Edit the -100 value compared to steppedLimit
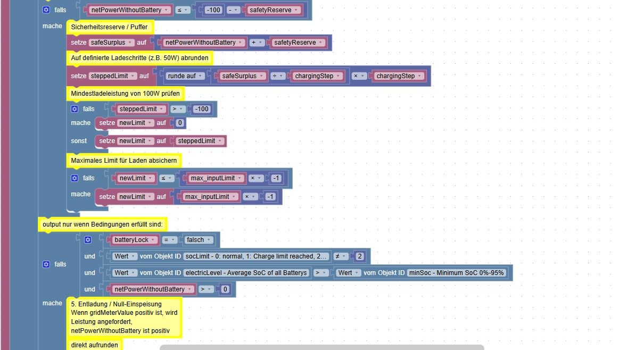Viewport: 619px width, 350px height. (201, 109)
